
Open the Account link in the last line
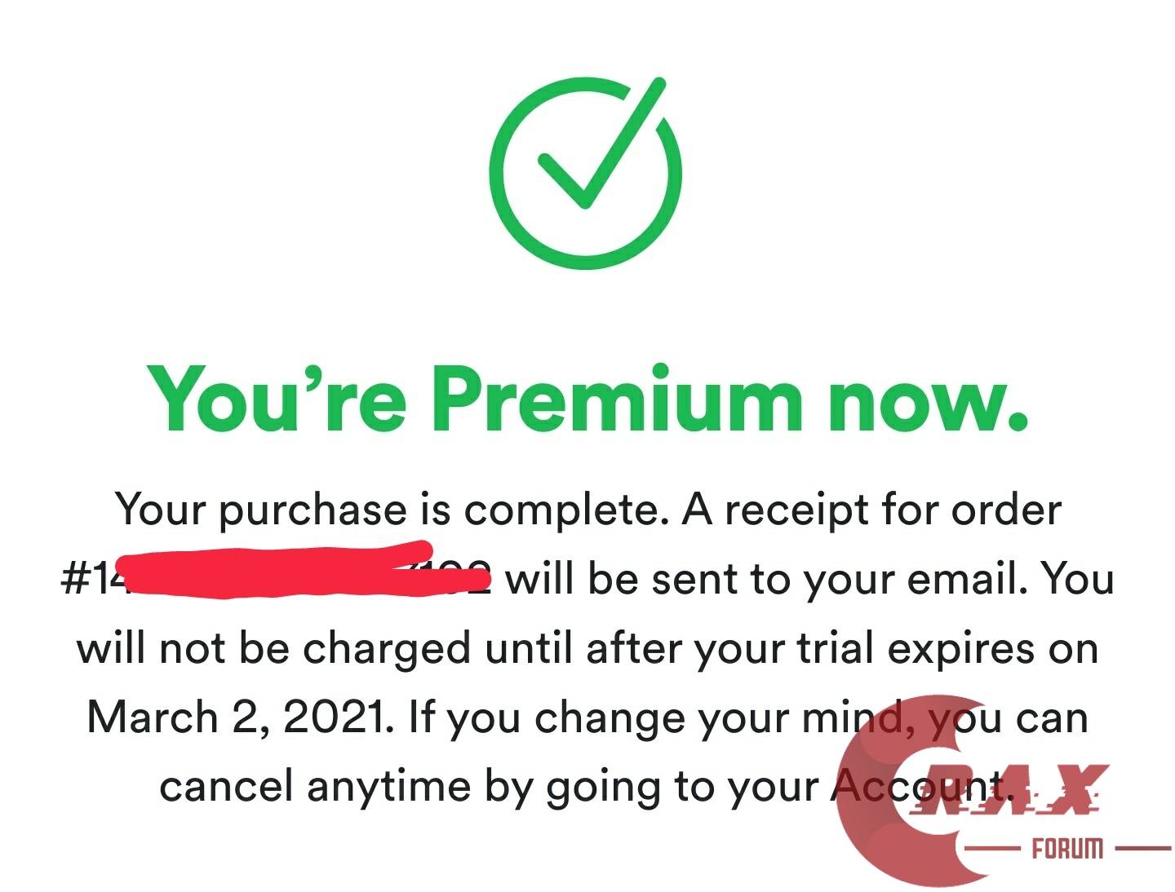point(918,787)
